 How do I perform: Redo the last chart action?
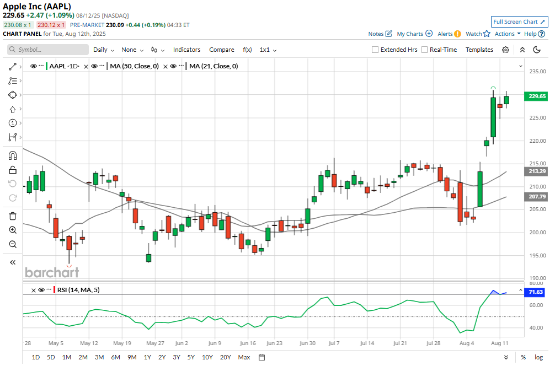[x=13, y=198]
